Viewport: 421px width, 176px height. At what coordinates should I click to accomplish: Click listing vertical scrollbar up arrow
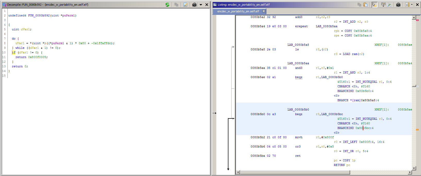414,17
